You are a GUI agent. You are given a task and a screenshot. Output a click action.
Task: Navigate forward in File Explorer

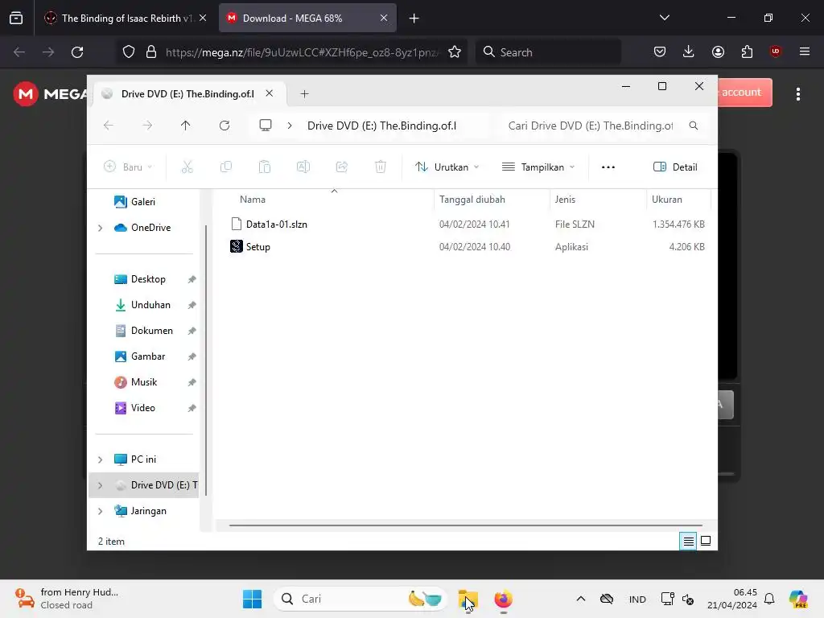(147, 126)
